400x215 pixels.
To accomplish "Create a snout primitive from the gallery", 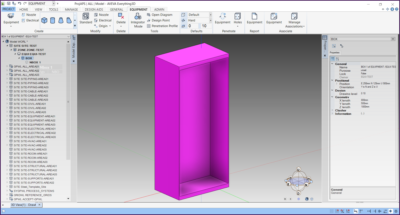I will (69, 20).
